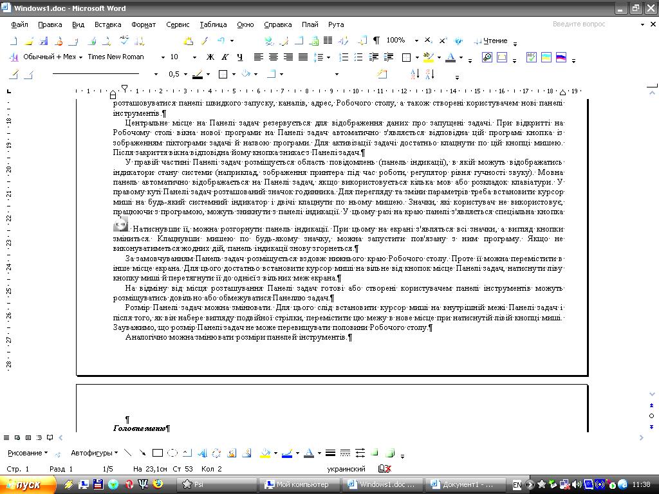The width and height of the screenshot is (659, 494).
Task: Toggle underline formatting (Ч)
Action: point(240,57)
